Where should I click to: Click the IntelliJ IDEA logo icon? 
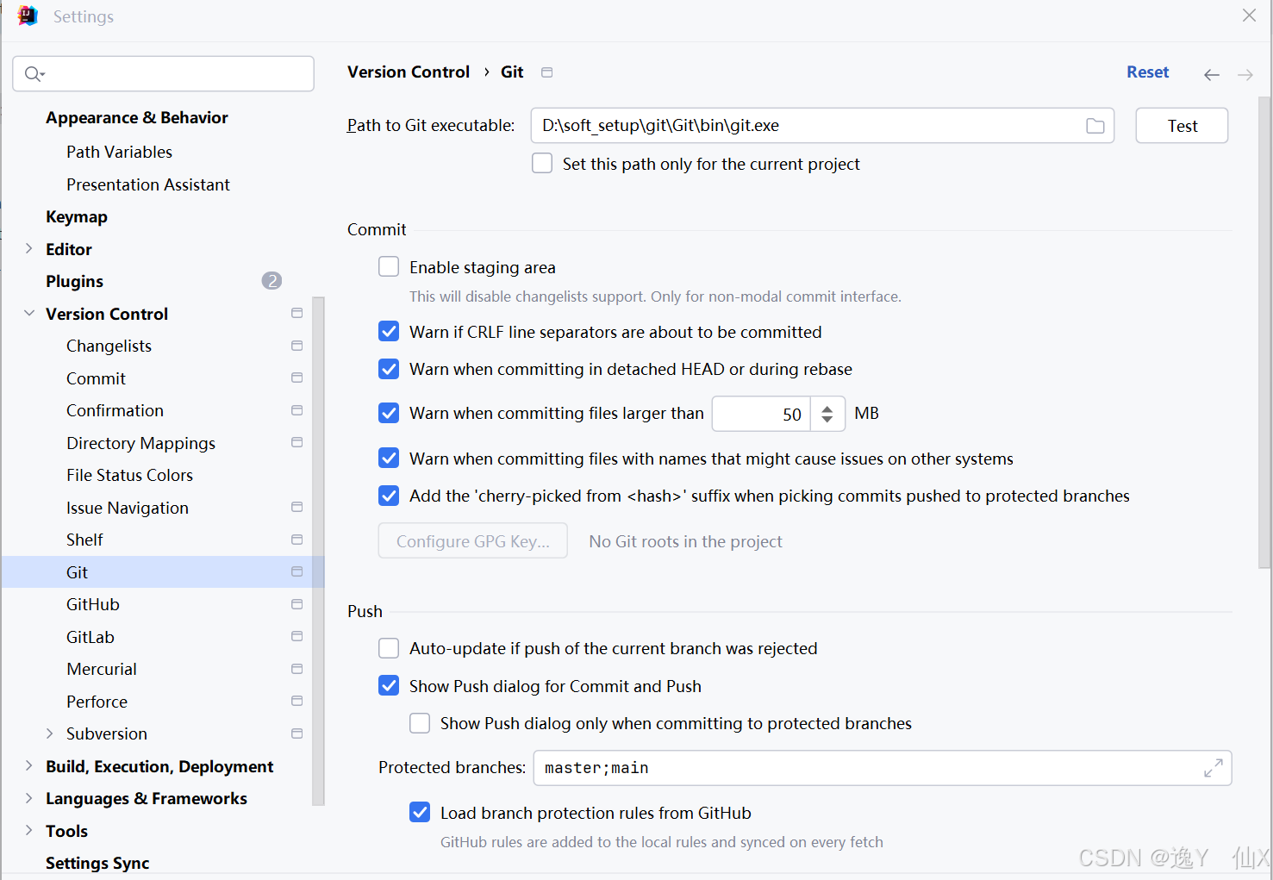(x=28, y=16)
